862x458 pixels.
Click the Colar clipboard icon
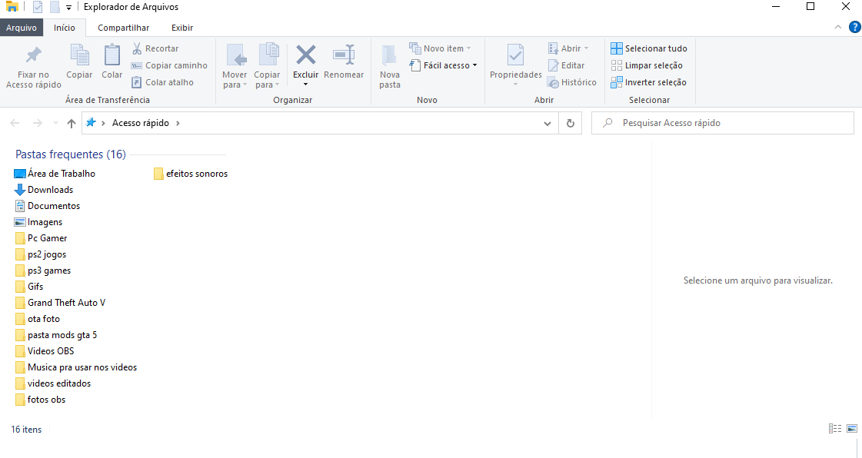111,55
